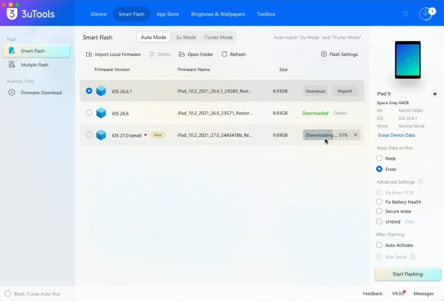
Task: Open the iDevice tab
Action: [x=98, y=14]
